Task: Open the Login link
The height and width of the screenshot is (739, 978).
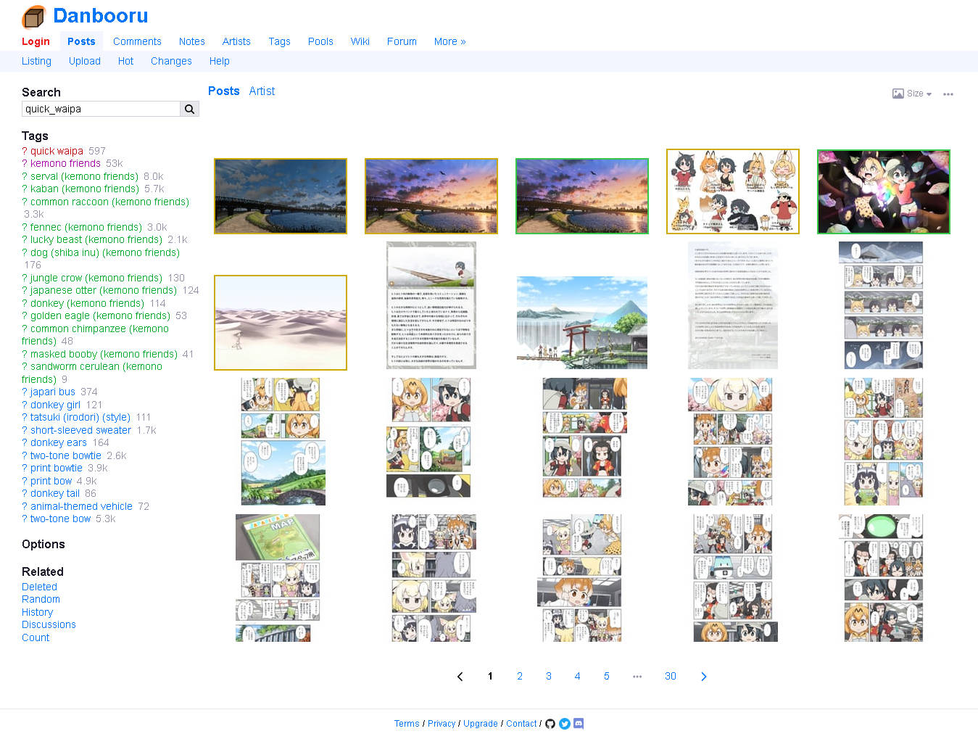Action: tap(36, 41)
